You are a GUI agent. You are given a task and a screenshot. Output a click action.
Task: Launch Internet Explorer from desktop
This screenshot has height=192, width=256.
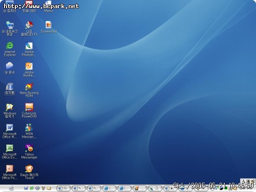pyautogui.click(x=10, y=49)
